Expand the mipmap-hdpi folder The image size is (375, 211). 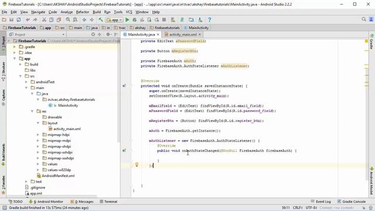click(x=38, y=135)
